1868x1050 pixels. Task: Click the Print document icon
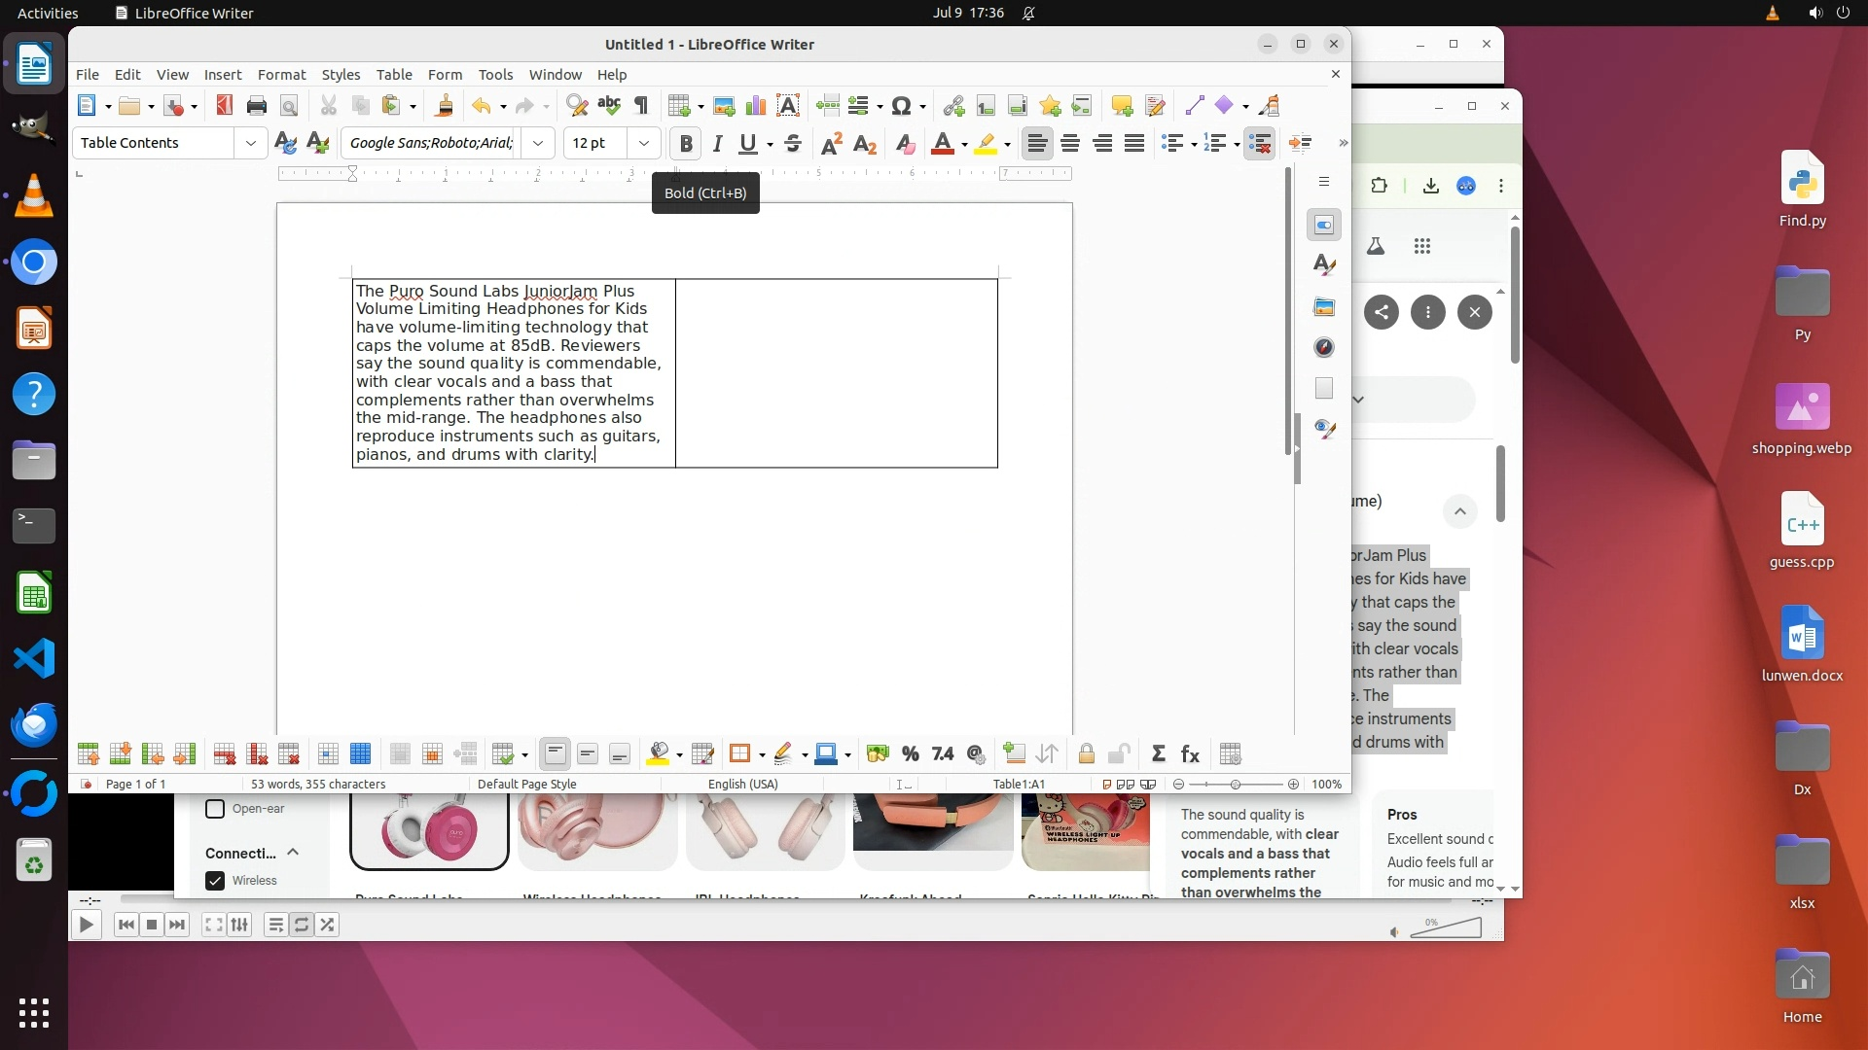257,106
